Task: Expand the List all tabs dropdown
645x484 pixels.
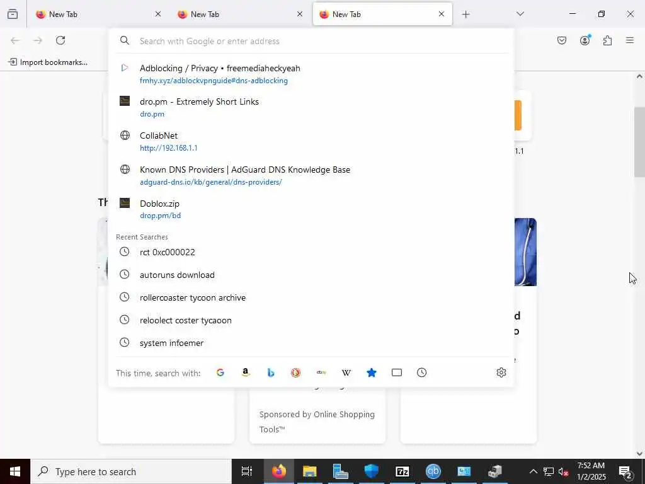Action: [x=520, y=14]
